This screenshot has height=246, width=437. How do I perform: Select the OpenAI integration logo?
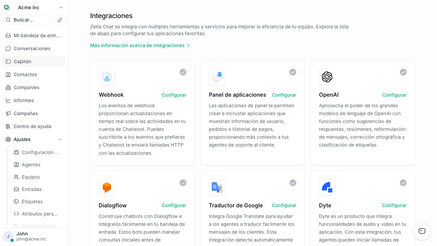pyautogui.click(x=327, y=77)
